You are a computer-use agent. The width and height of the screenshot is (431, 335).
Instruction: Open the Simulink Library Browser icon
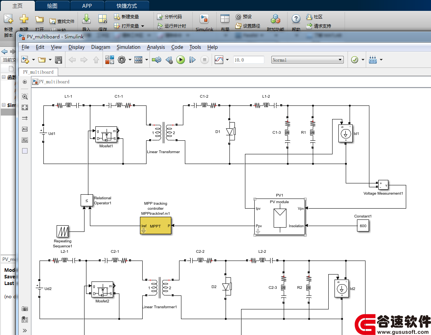click(x=109, y=60)
